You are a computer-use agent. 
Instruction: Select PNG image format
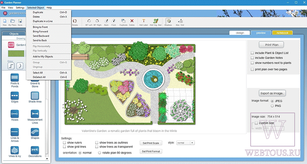pyautogui.click(x=272, y=106)
